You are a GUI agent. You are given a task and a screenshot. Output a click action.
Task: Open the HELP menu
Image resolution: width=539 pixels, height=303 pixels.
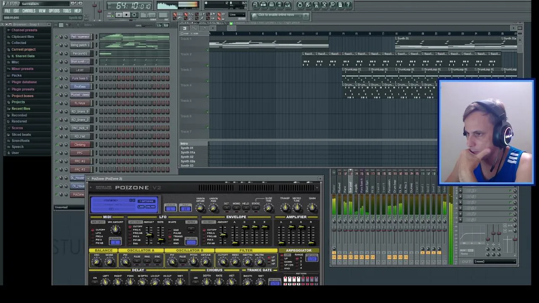77,11
